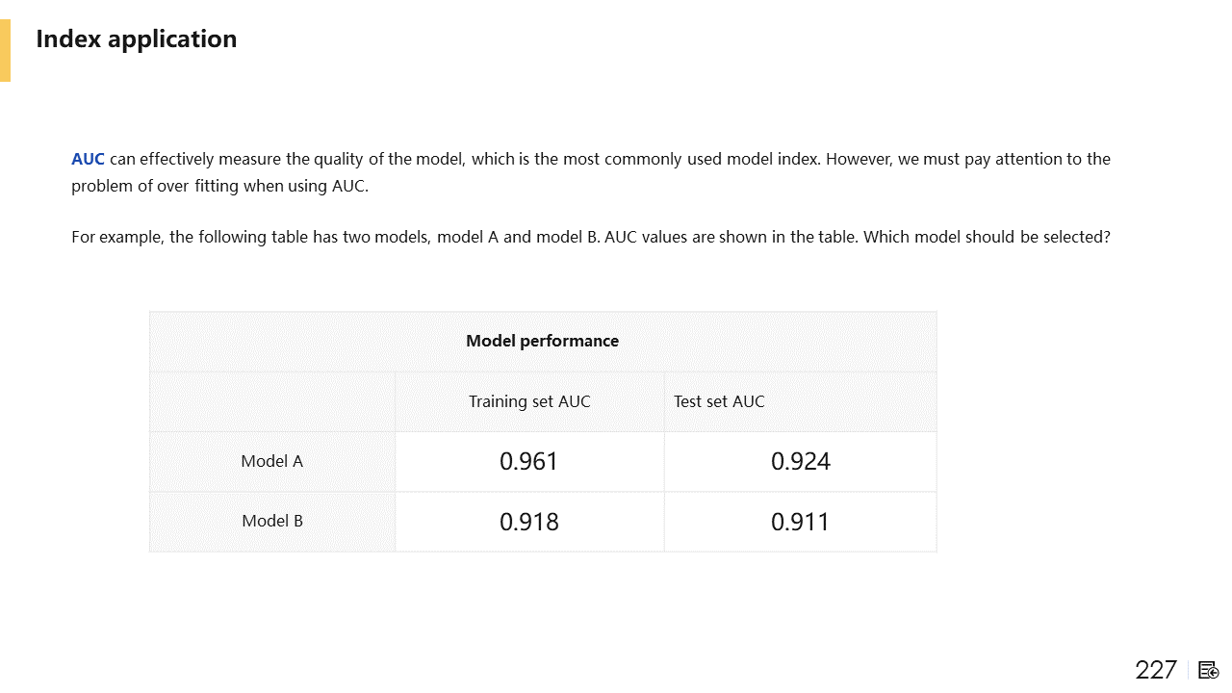1232x693 pixels.
Task: Click the slide number 227
Action: [1155, 670]
